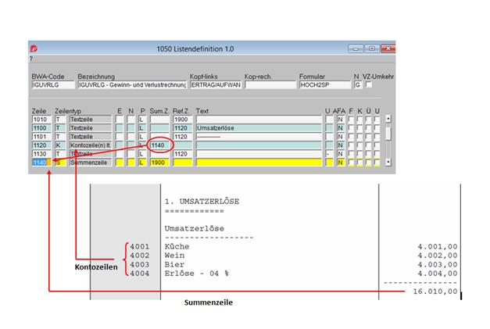Screen dimensions: 490x329
Task: Open the question mark help menu
Action: pyautogui.click(x=31, y=59)
